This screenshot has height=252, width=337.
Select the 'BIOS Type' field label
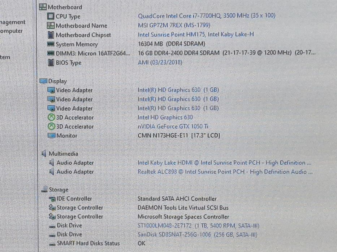[x=69, y=63]
